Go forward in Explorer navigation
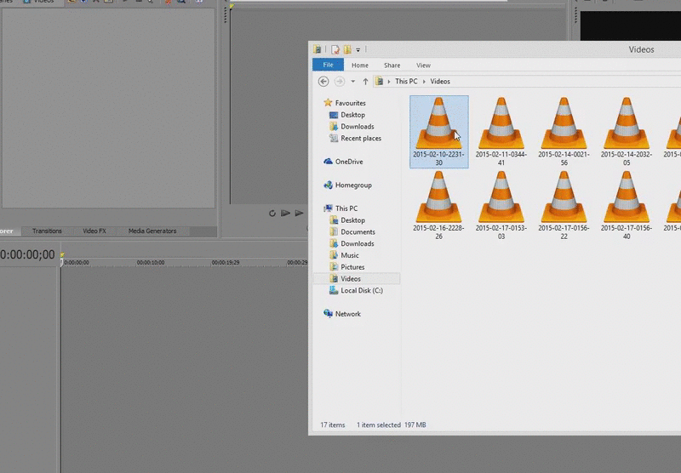The image size is (681, 473). (339, 81)
